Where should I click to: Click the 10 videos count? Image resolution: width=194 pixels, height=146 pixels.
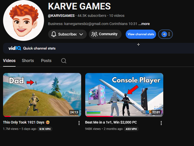[x=117, y=16]
